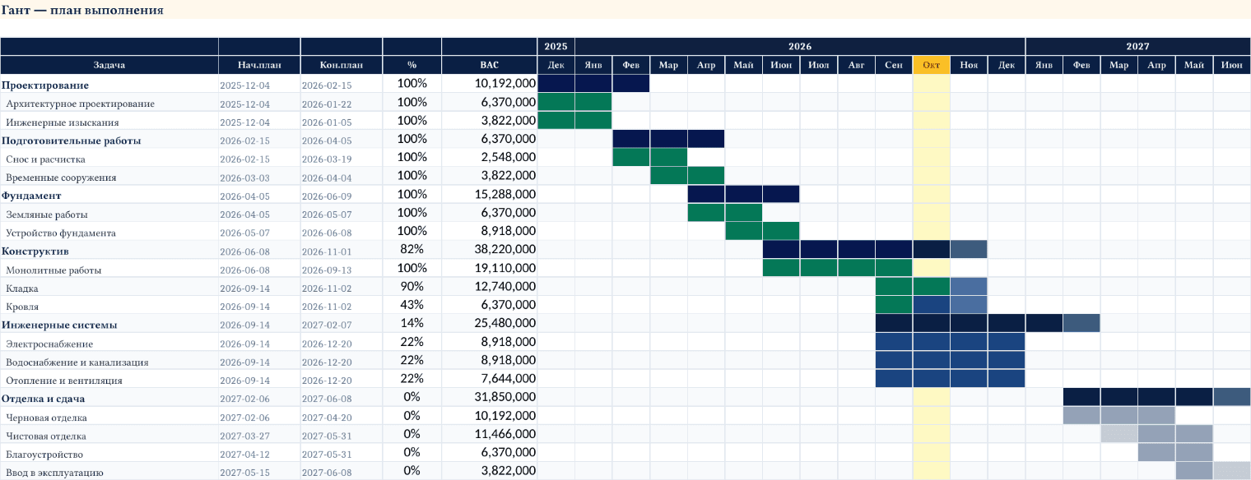Click the "%" column header
Image resolution: width=1251 pixels, height=480 pixels.
412,65
